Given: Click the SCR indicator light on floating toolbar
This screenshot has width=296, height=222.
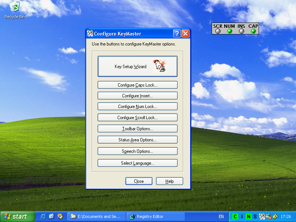Looking at the screenshot, I should (x=218, y=31).
